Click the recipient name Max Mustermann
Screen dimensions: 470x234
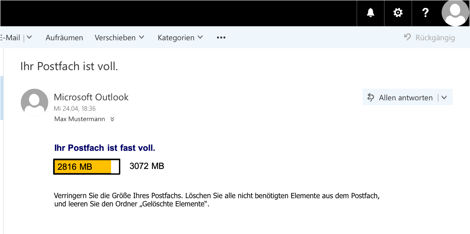pos(80,119)
